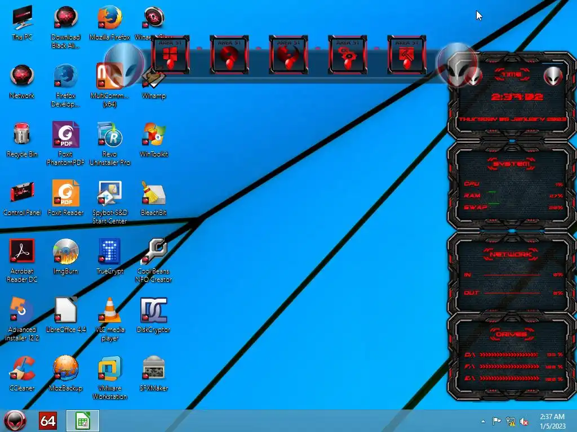Click the network IN traffic bar
Screen dimensions: 577x432
point(512,274)
